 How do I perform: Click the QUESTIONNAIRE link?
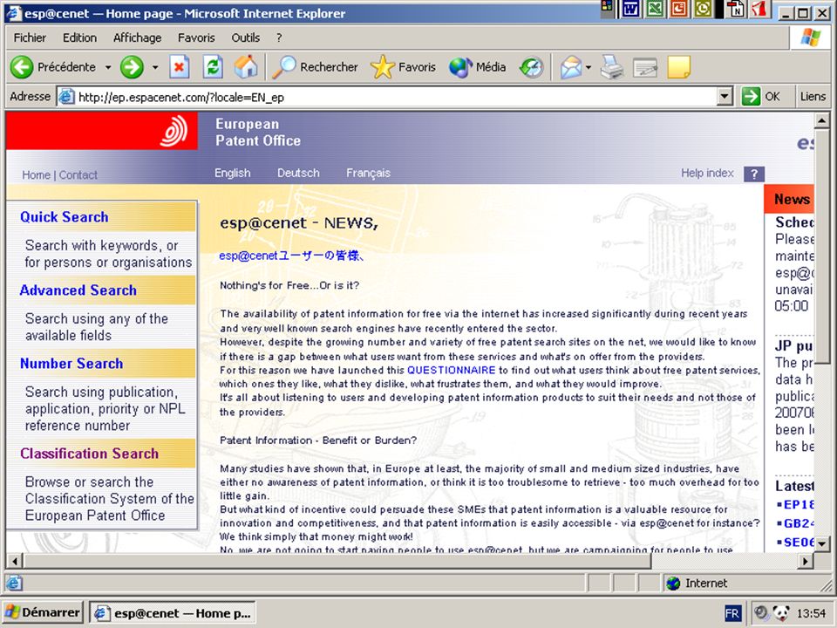(451, 370)
